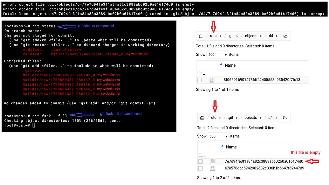Image resolution: width=329 pixels, height=185 pixels.
Task: Open the lower Show 500 items dropdown
Action: coord(218,136)
